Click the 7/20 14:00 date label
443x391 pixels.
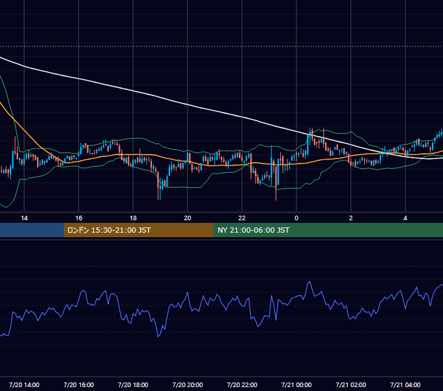click(24, 384)
